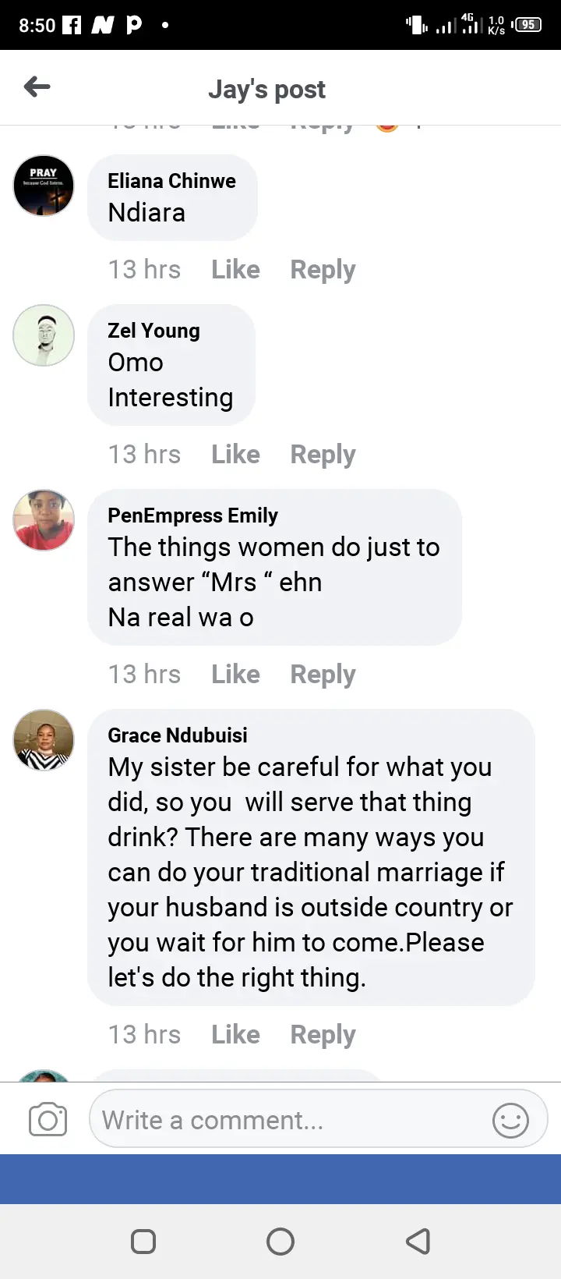Viewport: 561px width, 1279px height.
Task: Like PenEmpress Emily's comment
Action: click(x=235, y=675)
